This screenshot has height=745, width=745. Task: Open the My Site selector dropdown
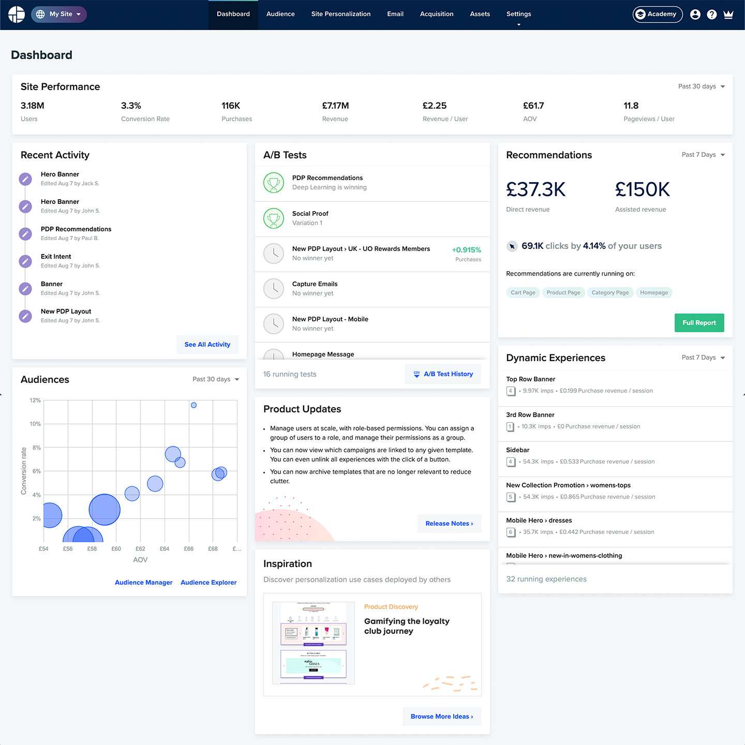[x=58, y=14]
